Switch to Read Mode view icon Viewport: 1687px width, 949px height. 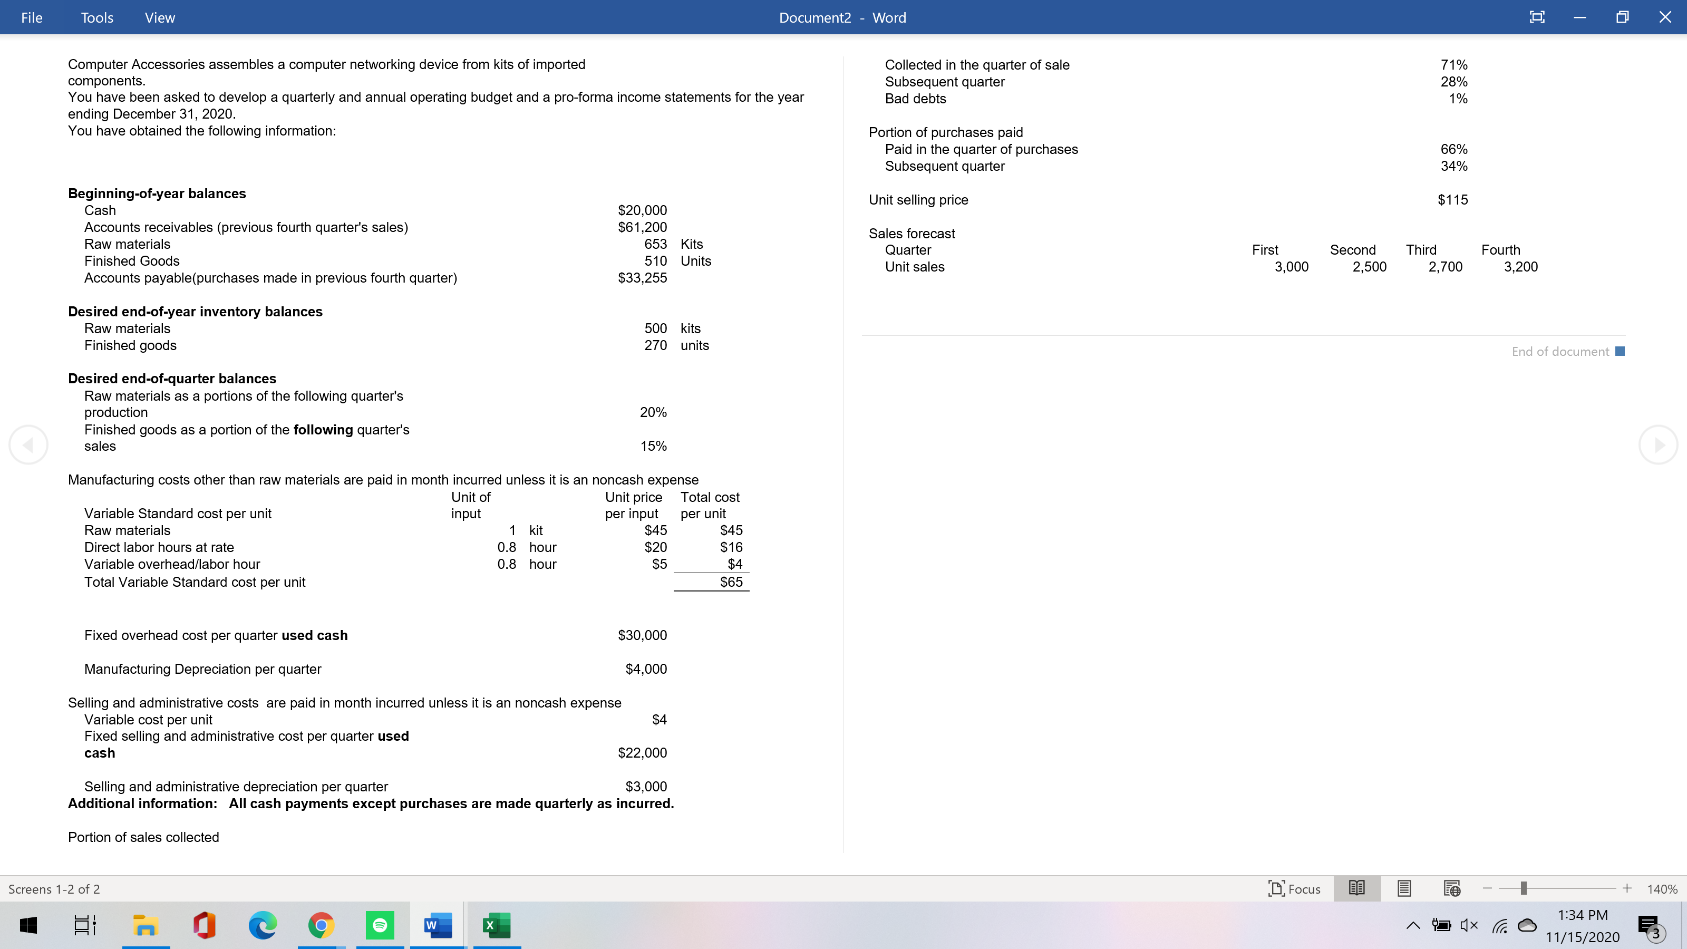pos(1357,889)
